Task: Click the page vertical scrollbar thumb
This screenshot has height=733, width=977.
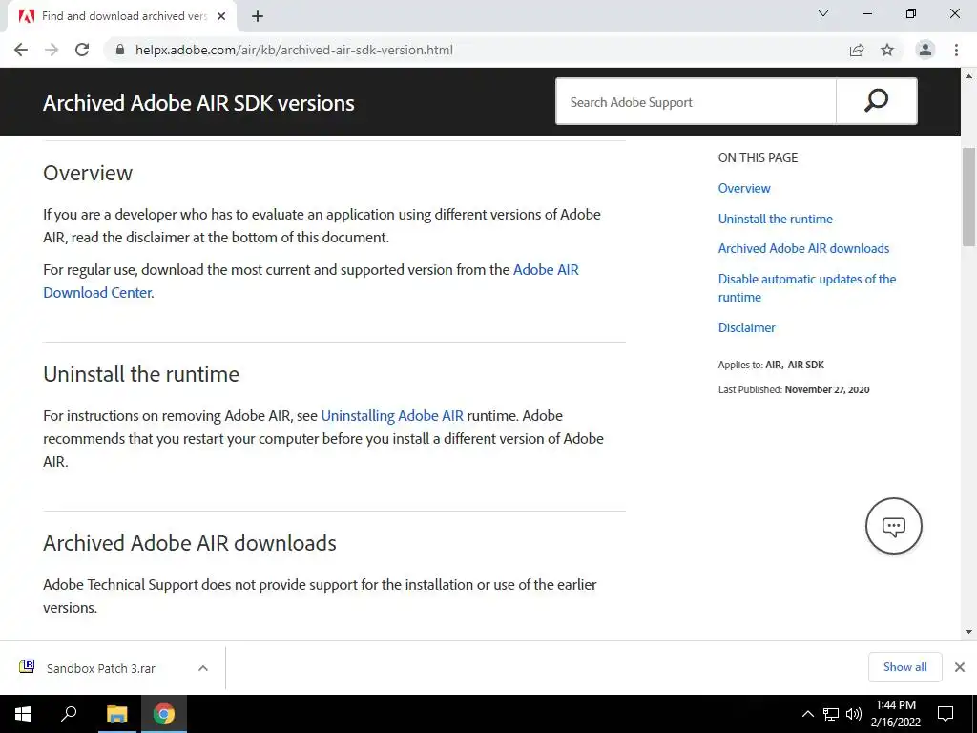Action: tap(968, 197)
